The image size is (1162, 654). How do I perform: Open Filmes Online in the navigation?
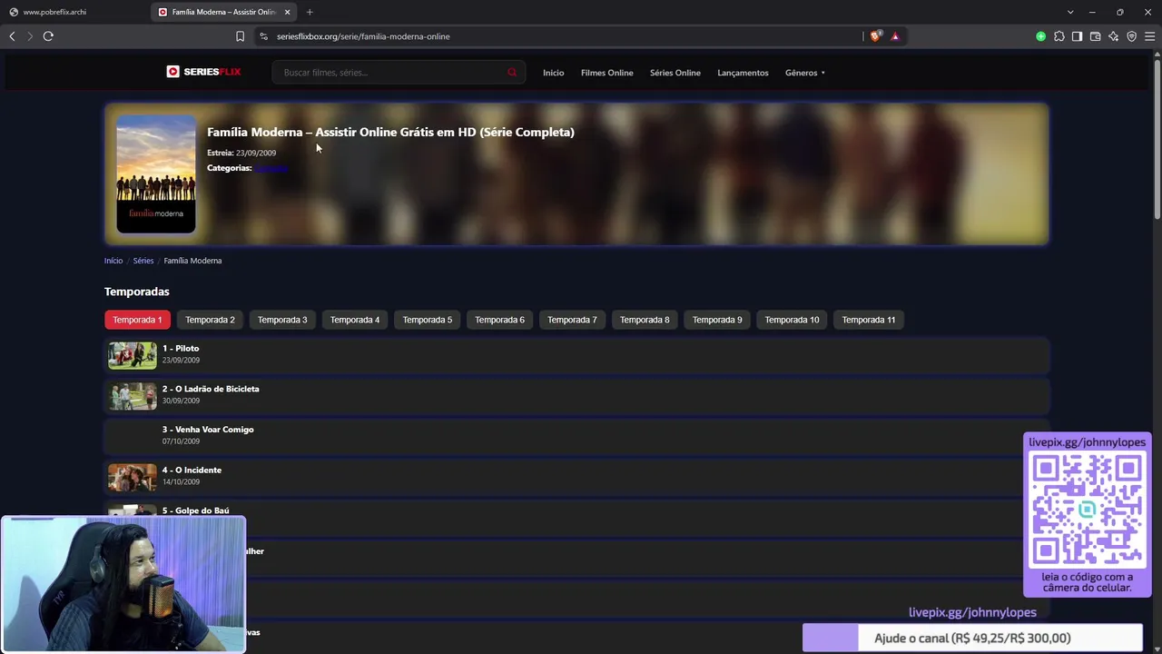[x=607, y=73]
